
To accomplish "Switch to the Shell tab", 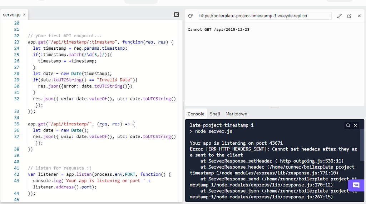I will (215, 114).
